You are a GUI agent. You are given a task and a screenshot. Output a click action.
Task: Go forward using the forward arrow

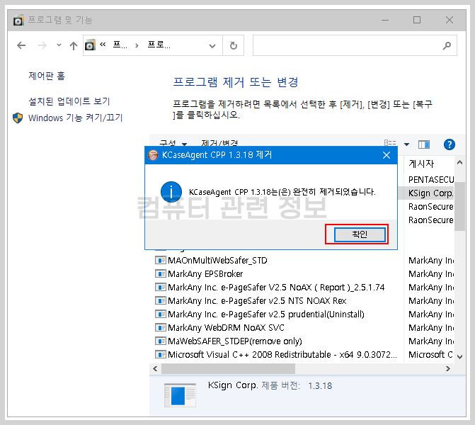(x=42, y=45)
